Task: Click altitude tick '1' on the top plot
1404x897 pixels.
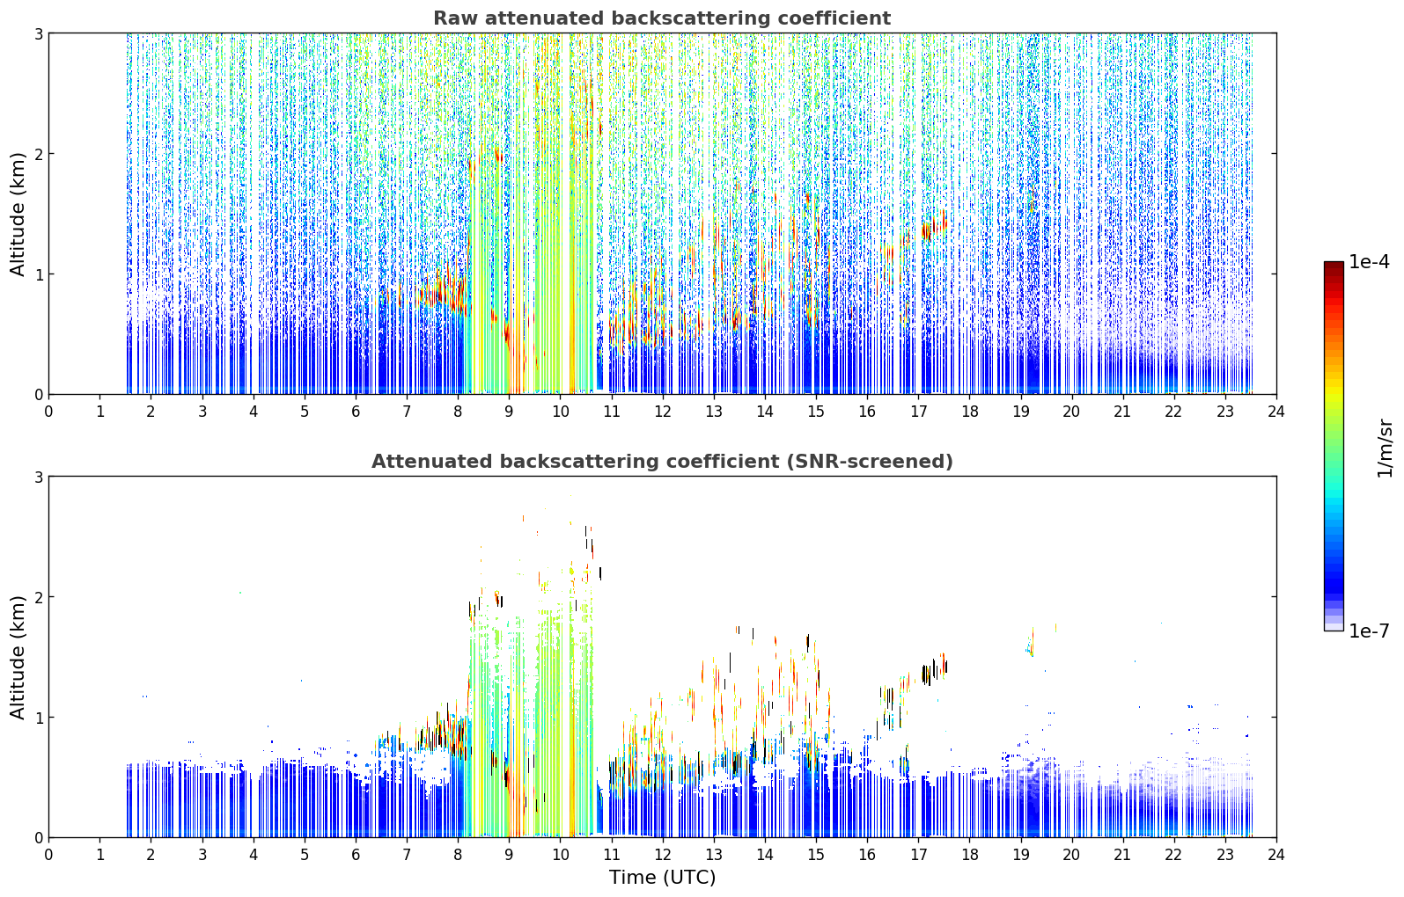Action: click(x=38, y=274)
